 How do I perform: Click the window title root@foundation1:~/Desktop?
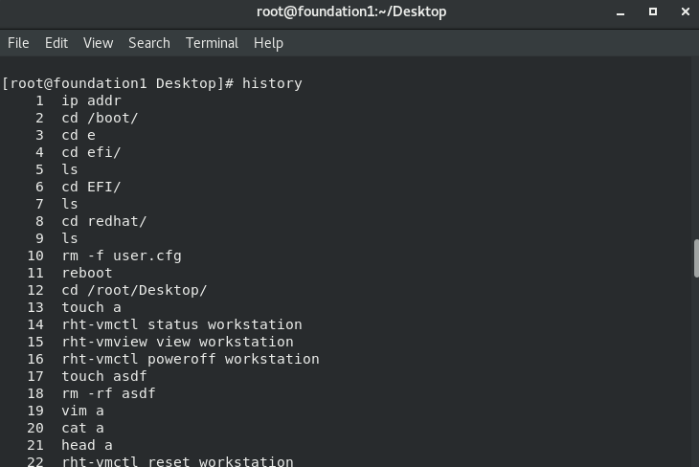click(351, 12)
